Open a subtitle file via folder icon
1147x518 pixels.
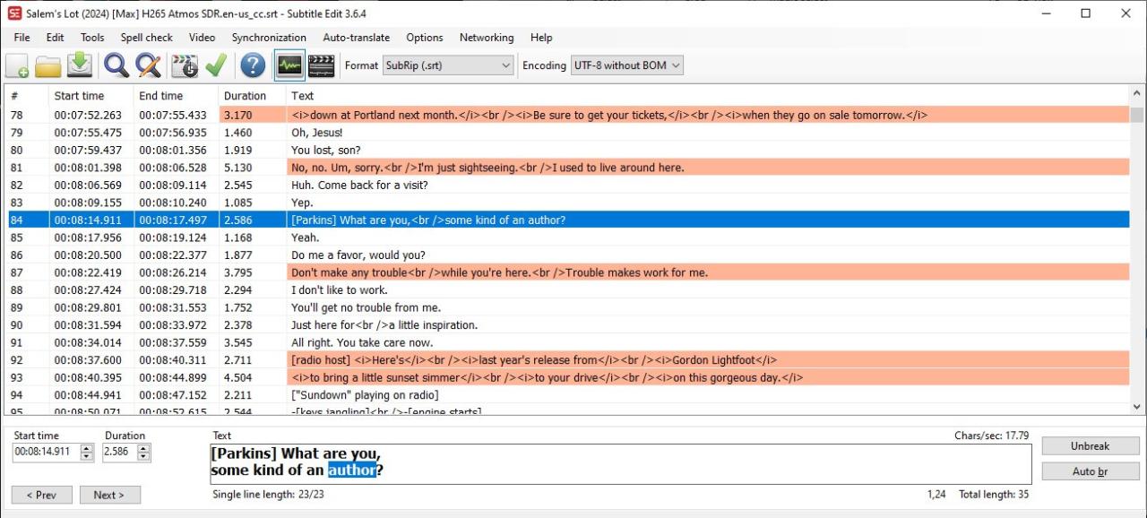47,65
